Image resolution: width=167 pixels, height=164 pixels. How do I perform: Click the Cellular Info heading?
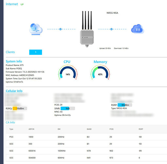coord(14,91)
